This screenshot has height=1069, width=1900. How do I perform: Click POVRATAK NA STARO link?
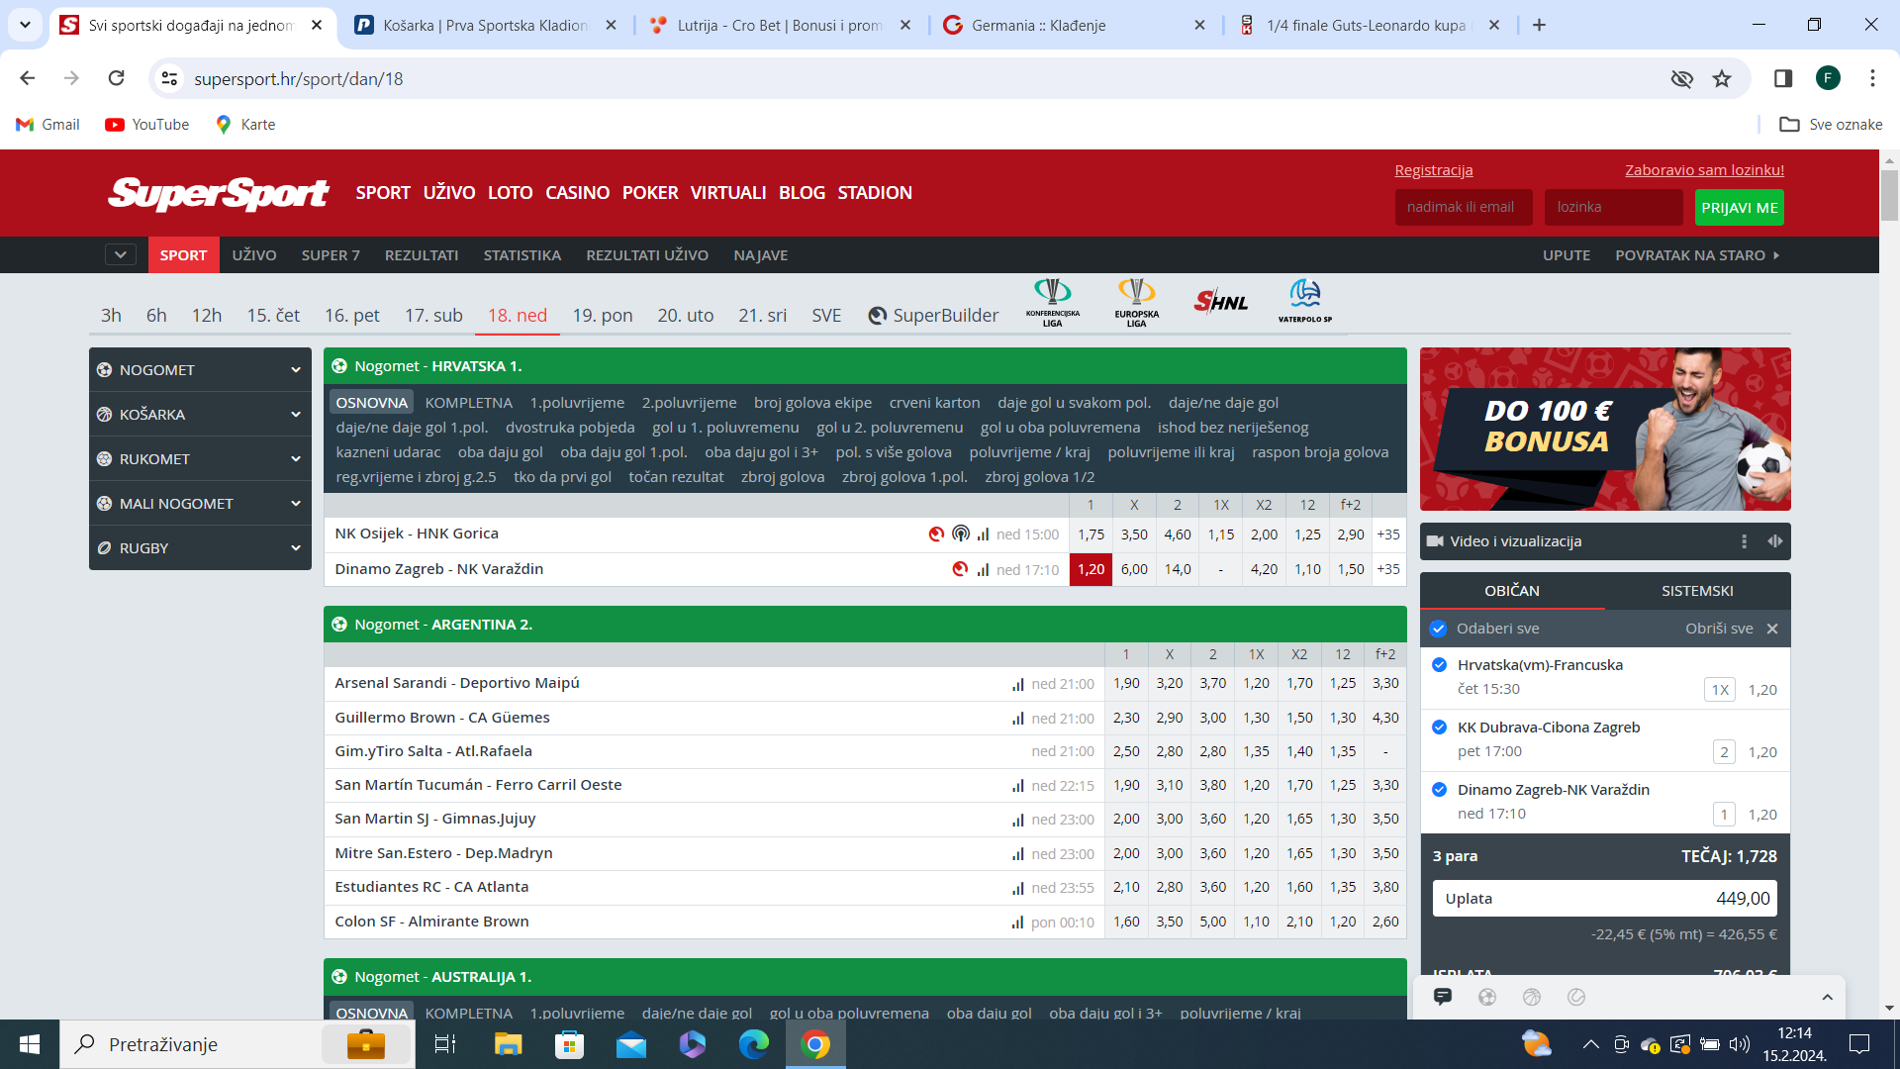click(1697, 255)
